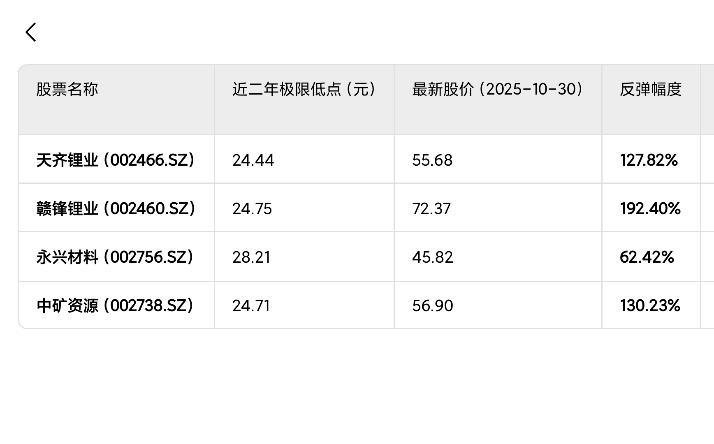Select the 最新股价 (2025-10-30) header
The width and height of the screenshot is (714, 444).
tap(497, 89)
